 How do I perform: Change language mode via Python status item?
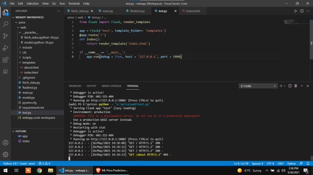click(291, 163)
